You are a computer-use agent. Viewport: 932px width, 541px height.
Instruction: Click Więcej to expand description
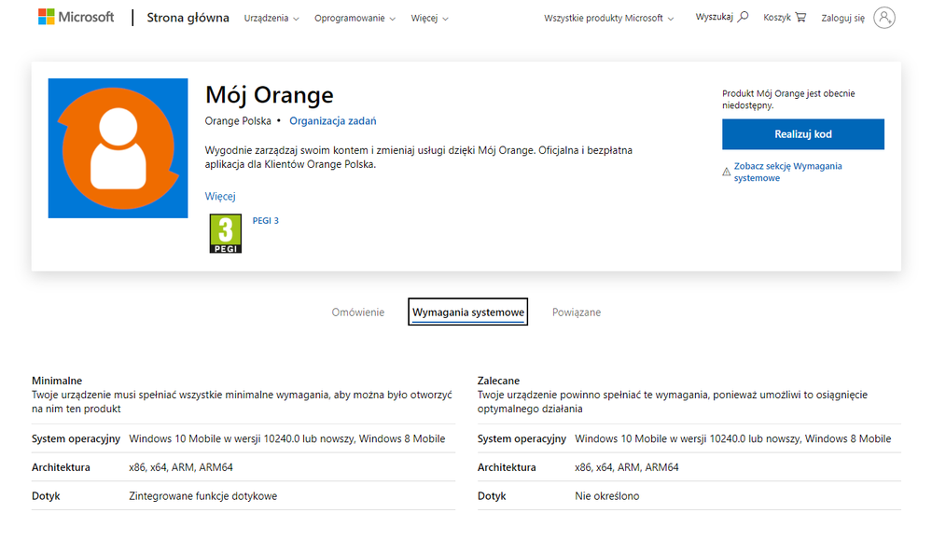220,196
